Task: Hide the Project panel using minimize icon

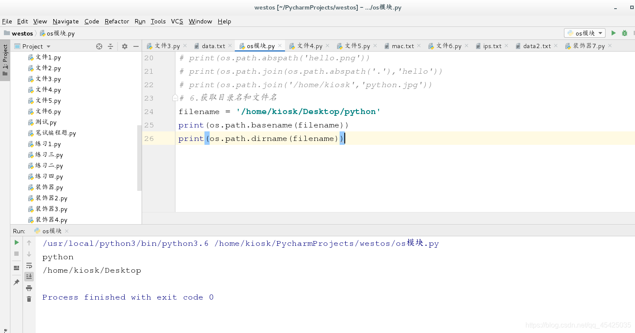Action: point(136,46)
